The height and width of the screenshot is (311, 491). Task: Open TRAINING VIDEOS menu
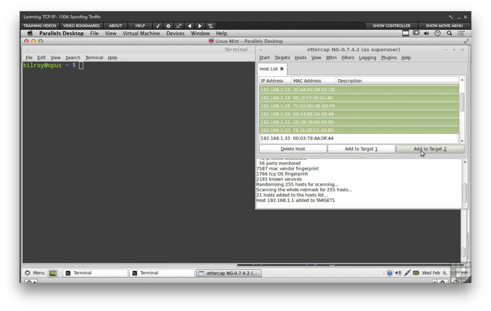click(x=40, y=26)
